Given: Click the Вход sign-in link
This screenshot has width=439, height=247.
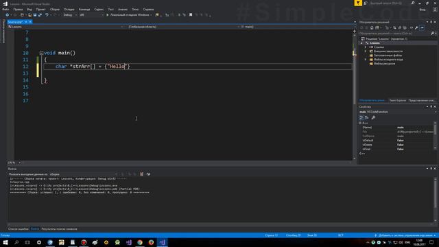Looking at the screenshot, I should point(423,10).
